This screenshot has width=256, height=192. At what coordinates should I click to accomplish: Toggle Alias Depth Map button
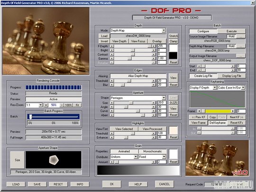138,76
